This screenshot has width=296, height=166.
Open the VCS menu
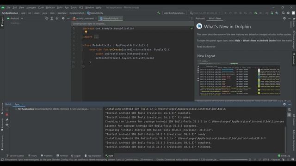coord(81,7)
